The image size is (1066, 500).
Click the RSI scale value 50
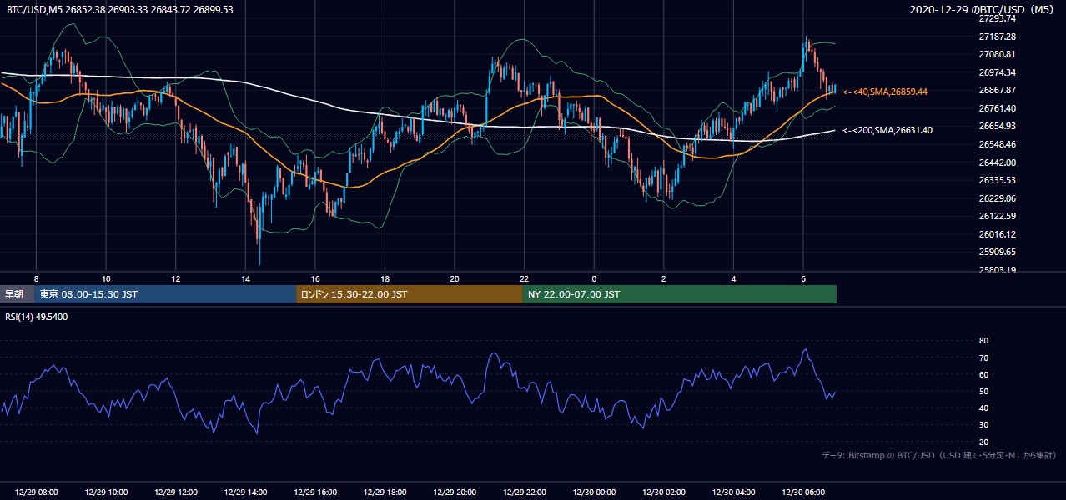pos(983,391)
